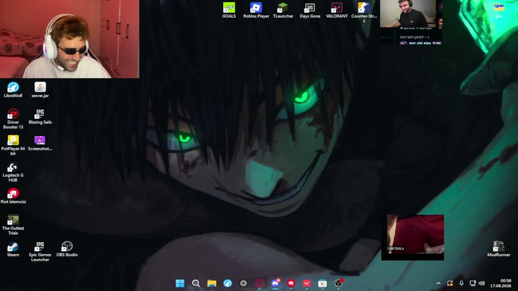Switch to OBS Studio on the taskbar
This screenshot has height=291, width=518.
tap(338, 283)
